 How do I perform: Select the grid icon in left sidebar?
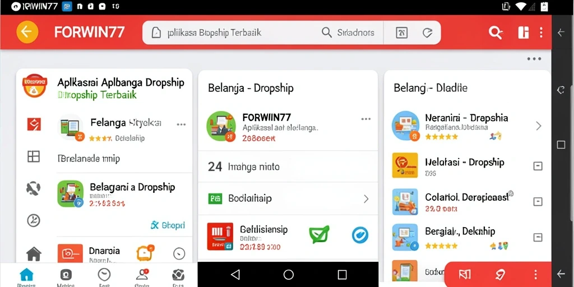click(34, 157)
